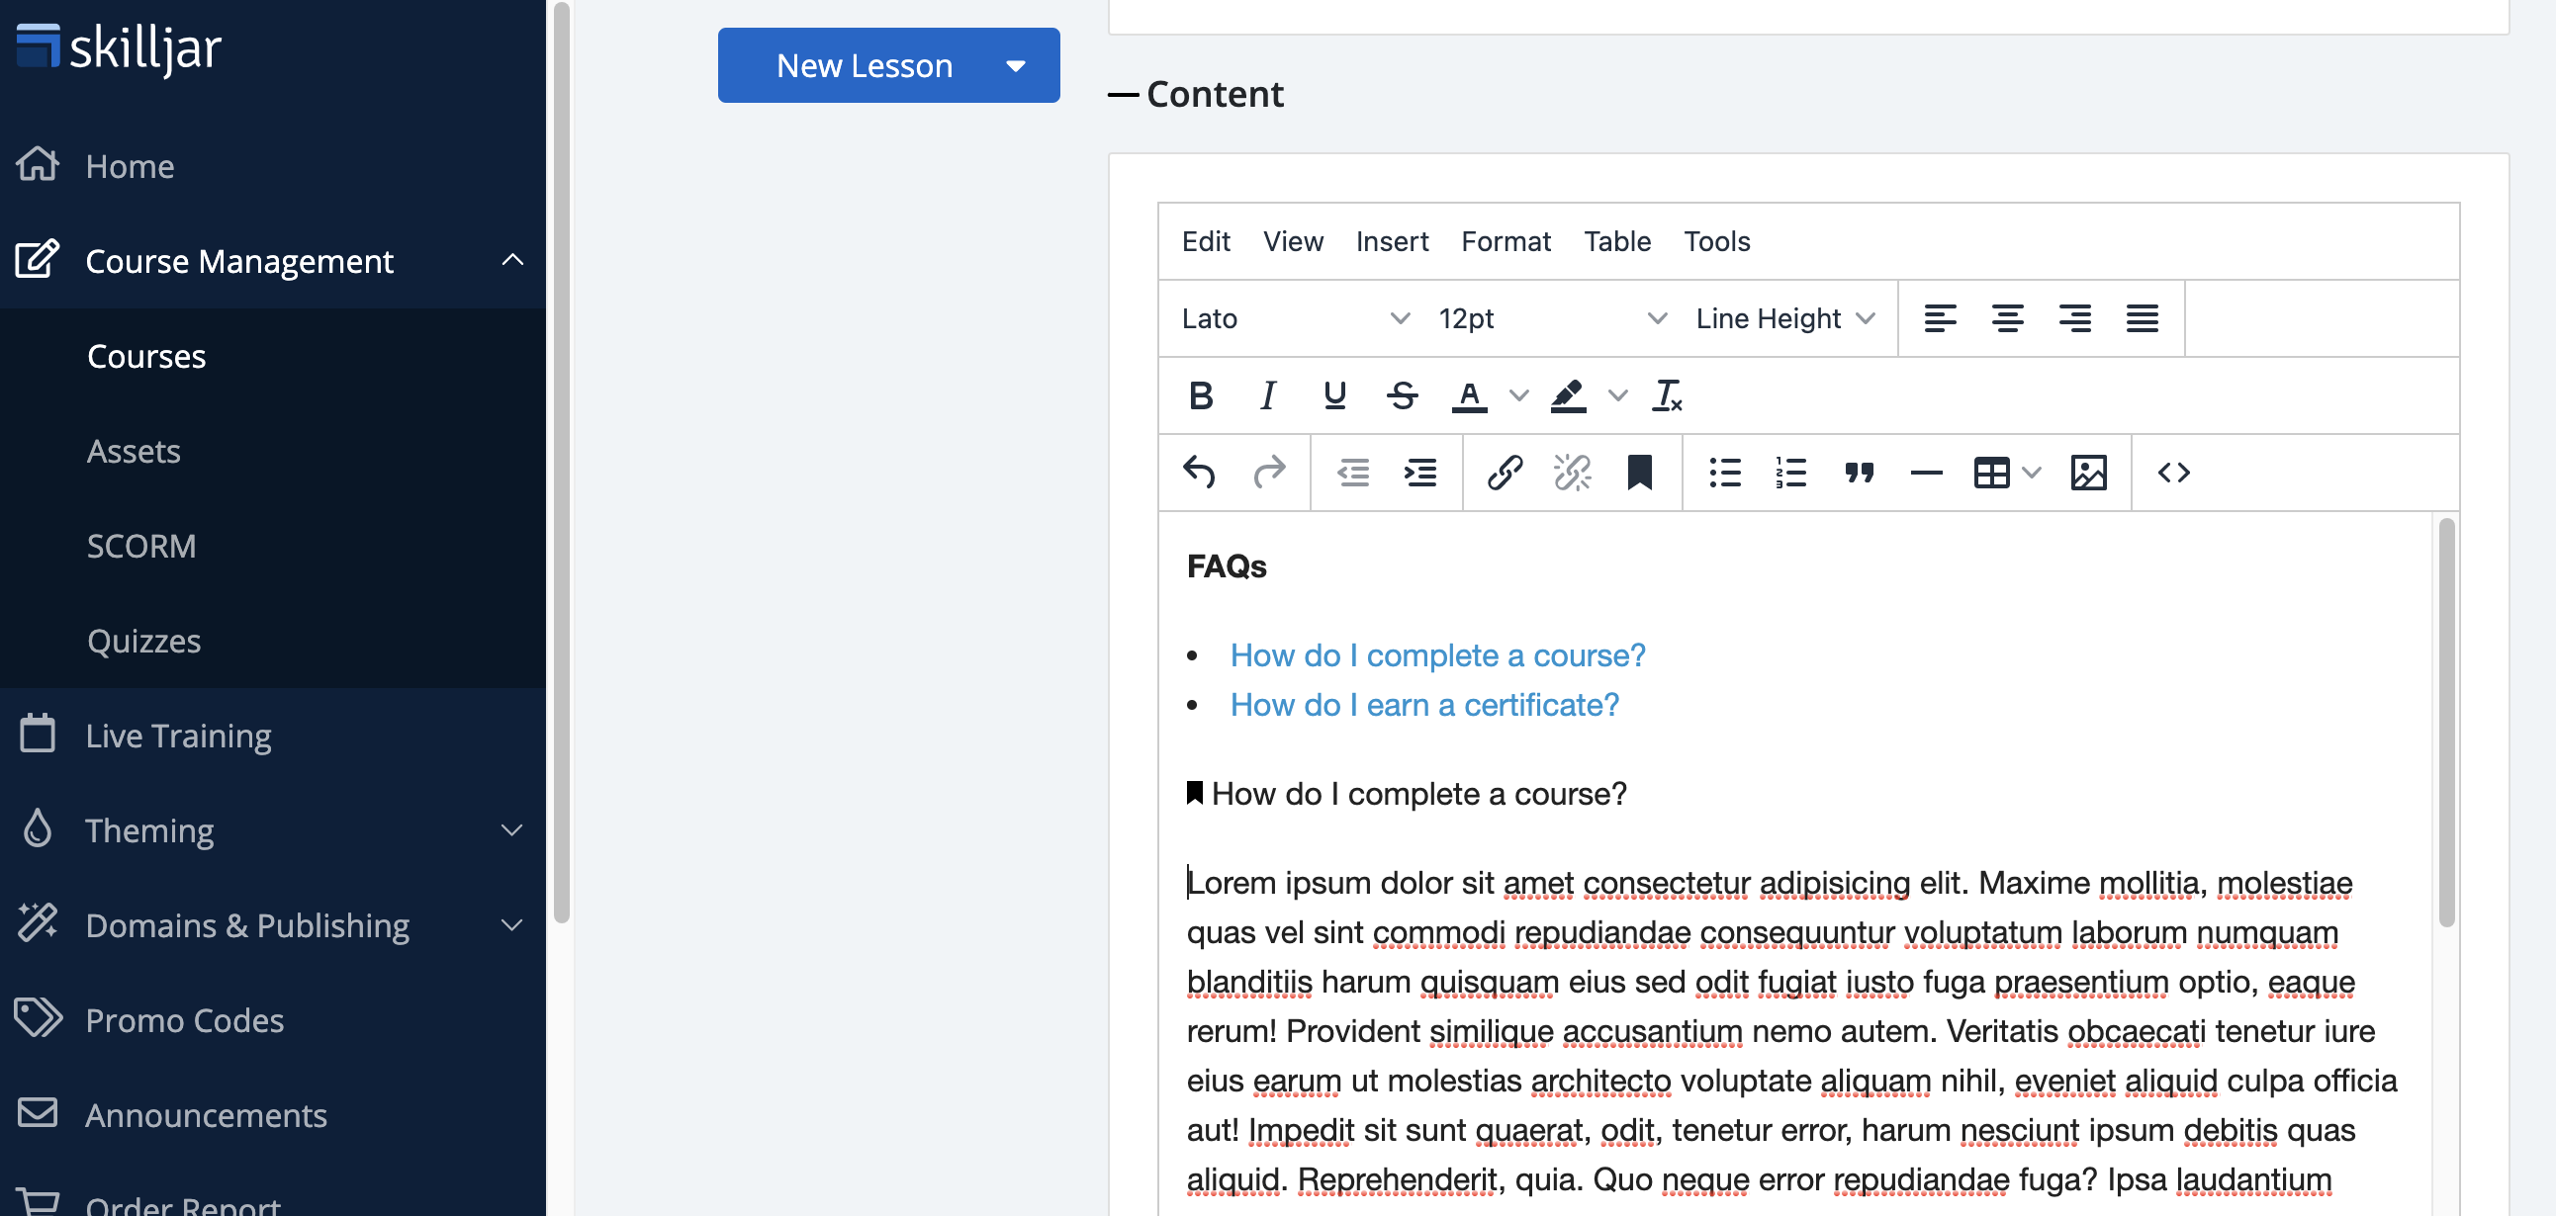Click the editor content scrollbar
This screenshot has height=1216, width=2556.
click(2446, 722)
